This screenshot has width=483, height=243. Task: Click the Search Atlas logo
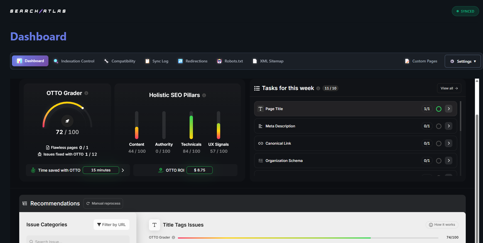pyautogui.click(x=38, y=11)
